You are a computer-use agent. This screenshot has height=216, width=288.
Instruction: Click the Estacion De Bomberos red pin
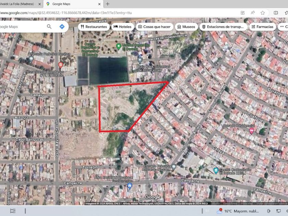pos(61,65)
